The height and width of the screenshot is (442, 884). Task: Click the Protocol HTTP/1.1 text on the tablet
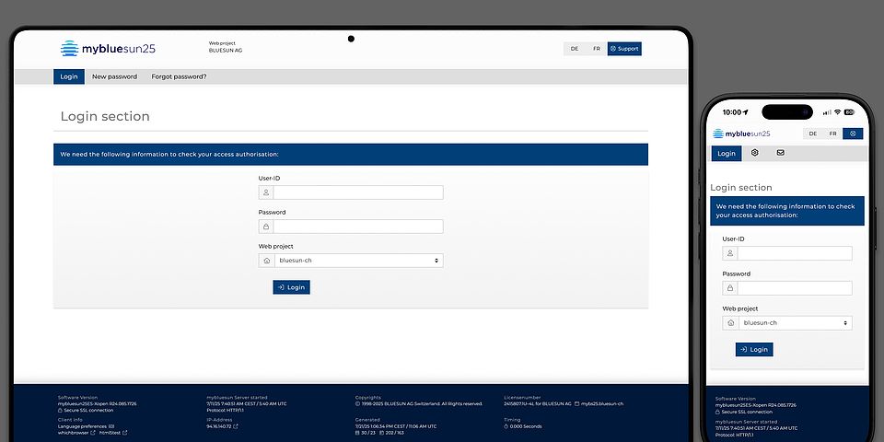coord(227,410)
